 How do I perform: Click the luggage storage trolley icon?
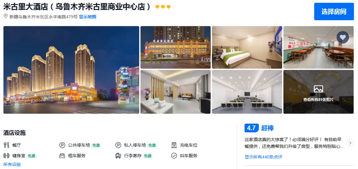[118, 156]
